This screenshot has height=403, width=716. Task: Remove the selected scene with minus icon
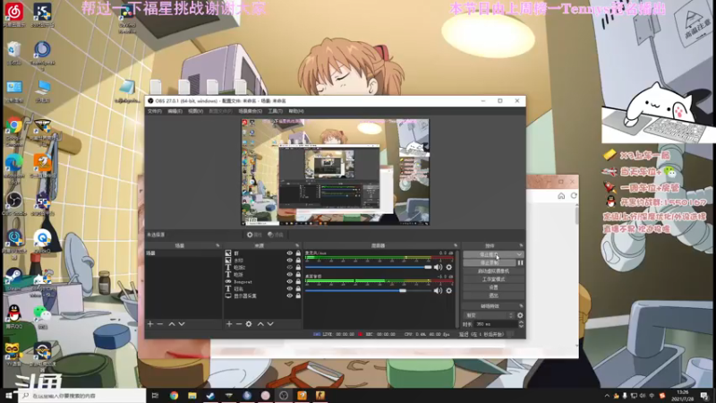160,324
